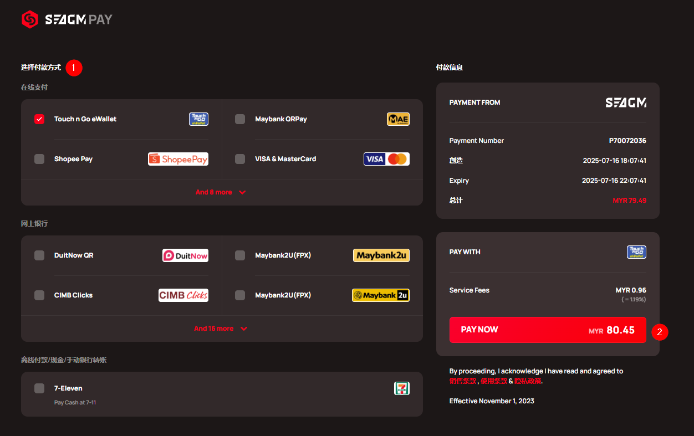Click payment number P70072036

(x=627, y=141)
